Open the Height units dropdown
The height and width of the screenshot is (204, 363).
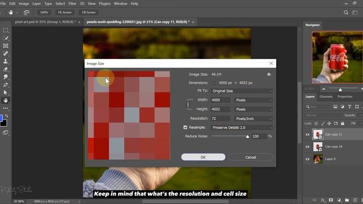click(253, 109)
